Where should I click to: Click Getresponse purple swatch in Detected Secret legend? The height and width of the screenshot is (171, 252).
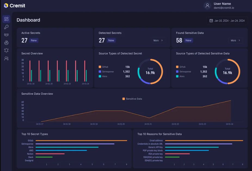pos(100,72)
